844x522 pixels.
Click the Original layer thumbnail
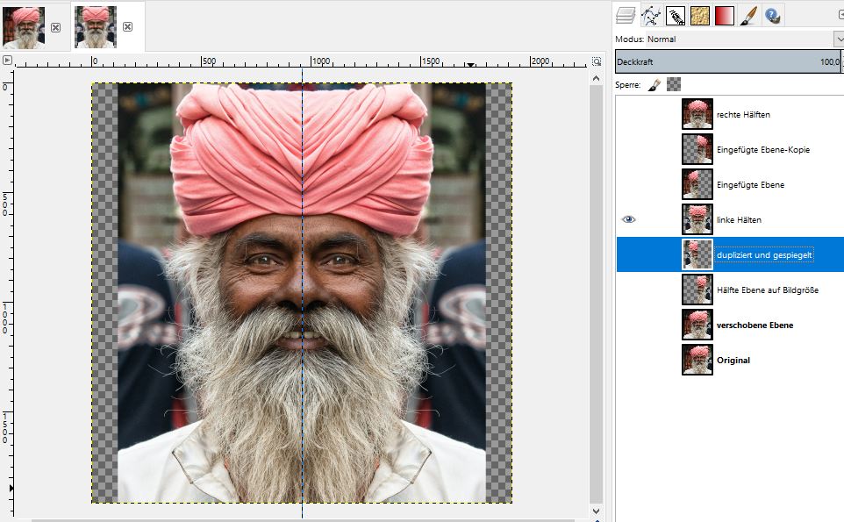point(697,360)
